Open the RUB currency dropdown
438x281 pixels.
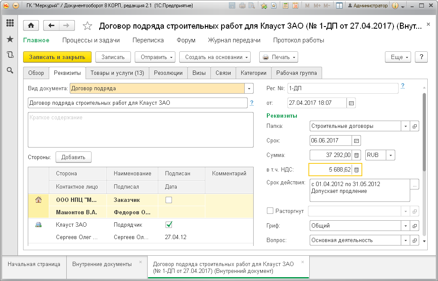[x=391, y=155]
